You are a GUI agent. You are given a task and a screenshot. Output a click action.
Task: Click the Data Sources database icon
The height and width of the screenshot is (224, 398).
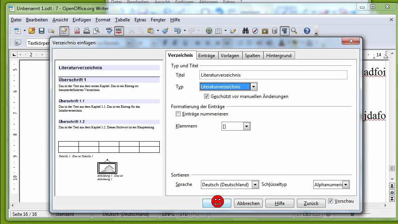coord(275,31)
